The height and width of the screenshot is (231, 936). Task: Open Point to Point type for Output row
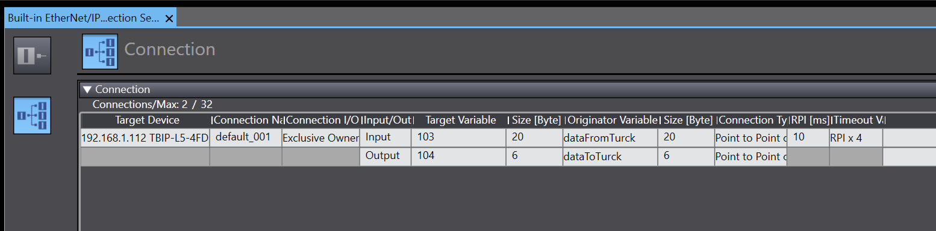click(x=750, y=157)
